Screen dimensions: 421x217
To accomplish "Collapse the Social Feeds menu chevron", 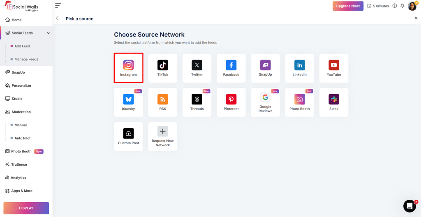I will (x=49, y=33).
